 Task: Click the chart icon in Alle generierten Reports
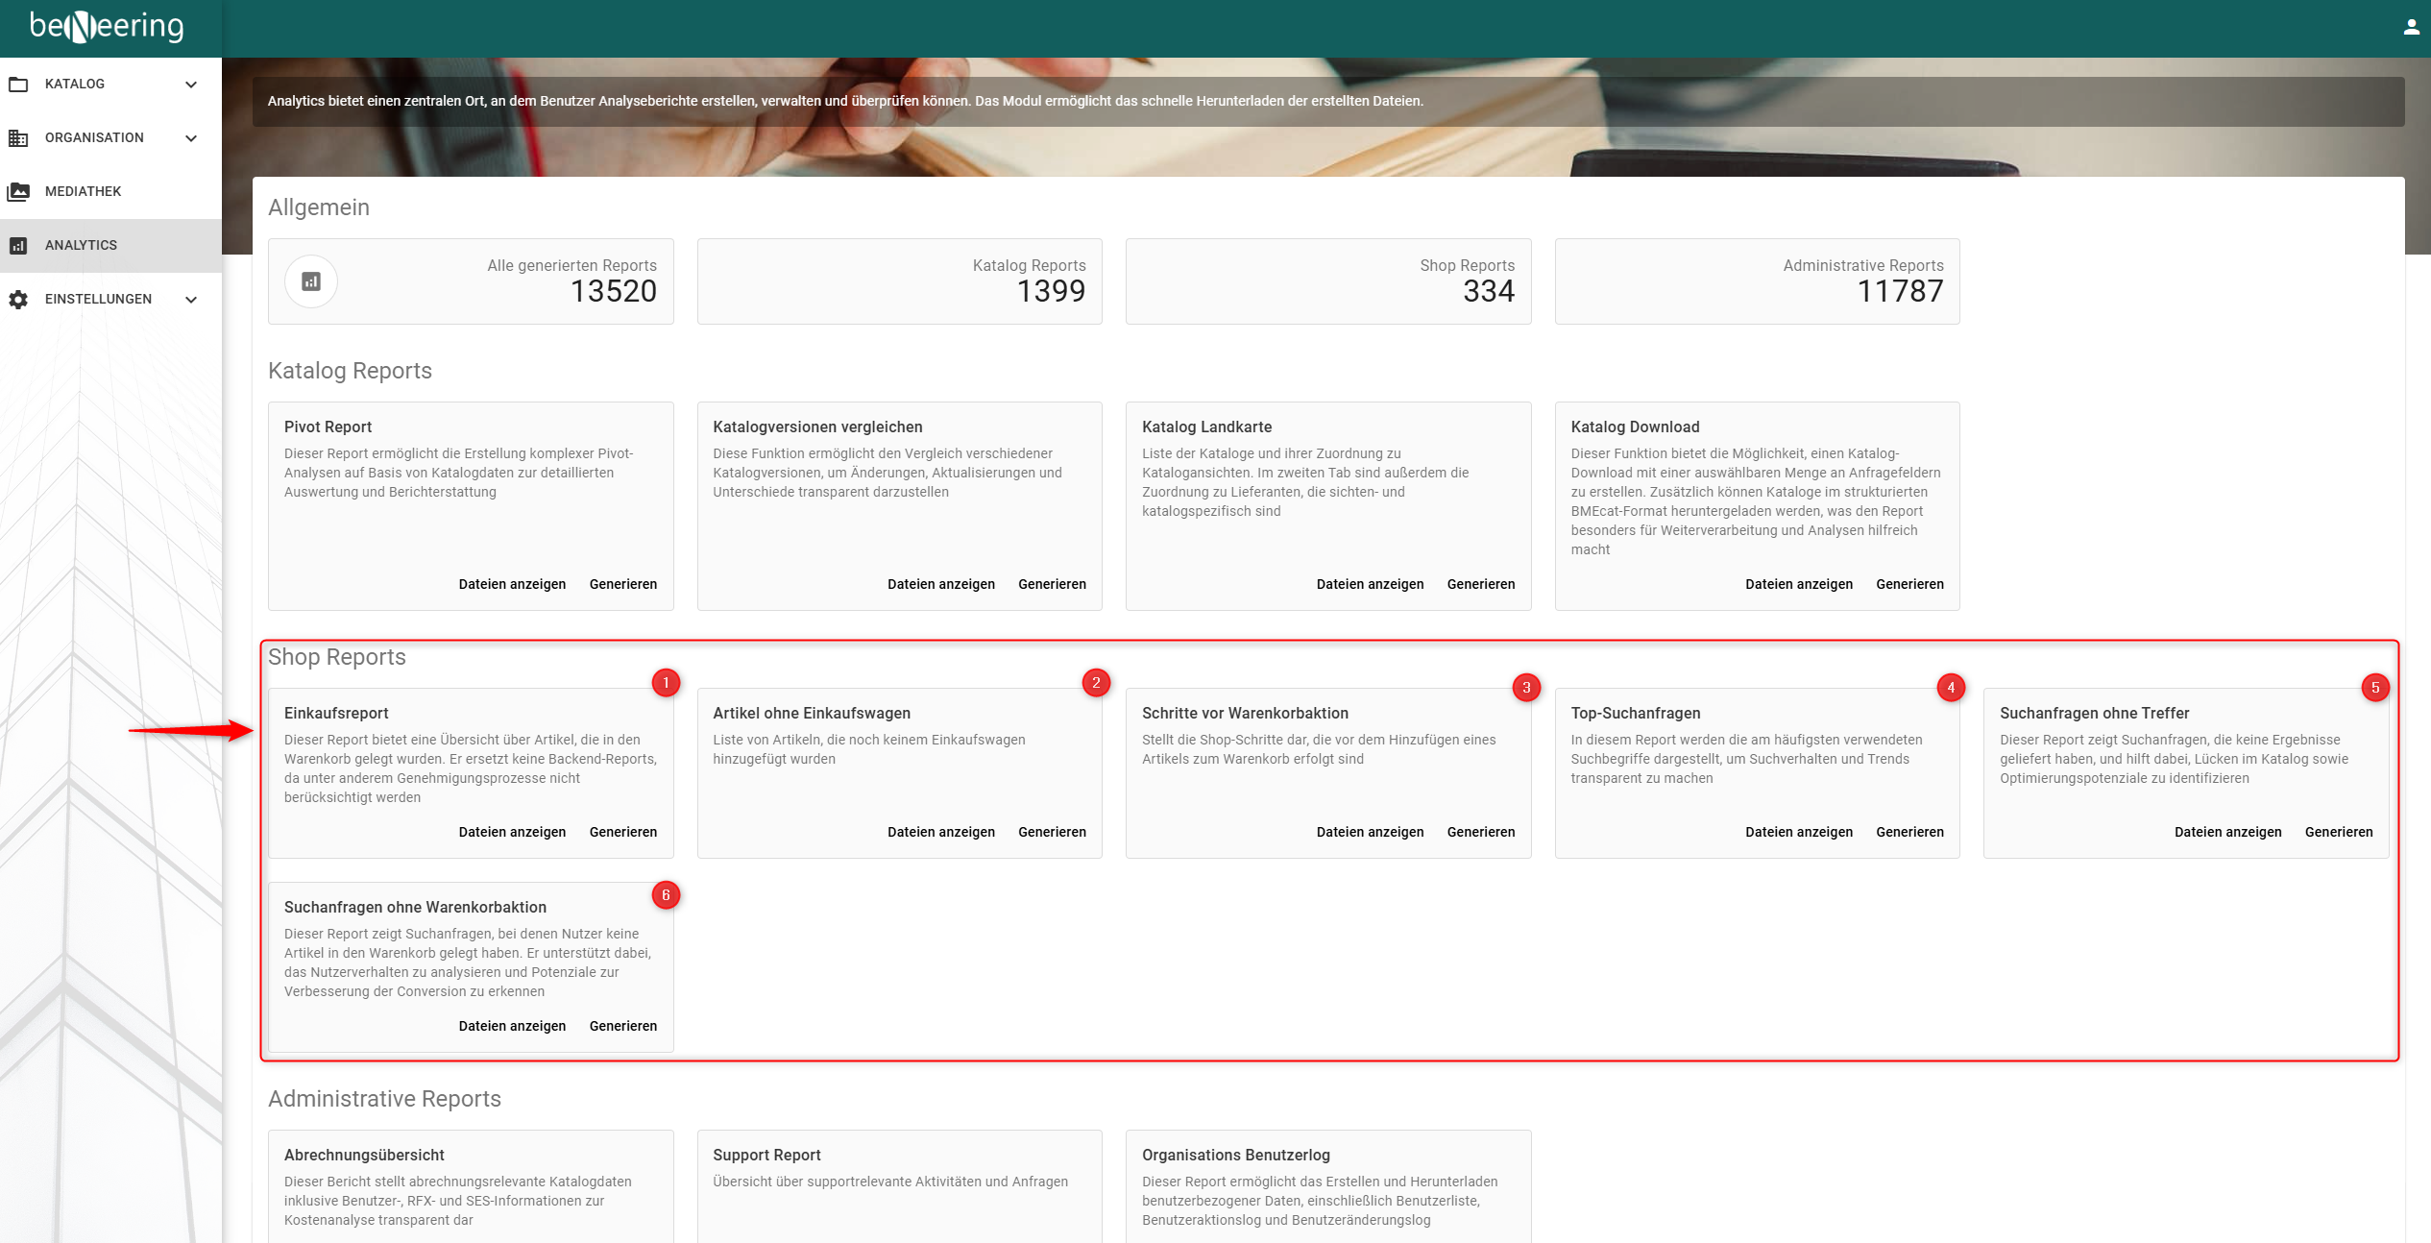tap(311, 281)
